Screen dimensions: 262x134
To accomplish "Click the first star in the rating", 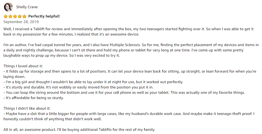I will point(6,16).
